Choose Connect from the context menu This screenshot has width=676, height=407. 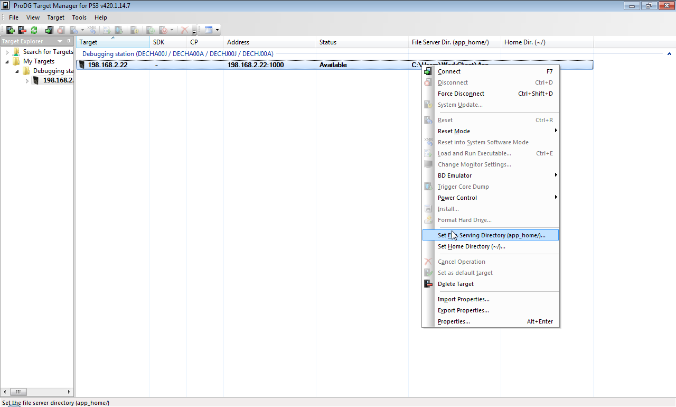(x=491, y=71)
